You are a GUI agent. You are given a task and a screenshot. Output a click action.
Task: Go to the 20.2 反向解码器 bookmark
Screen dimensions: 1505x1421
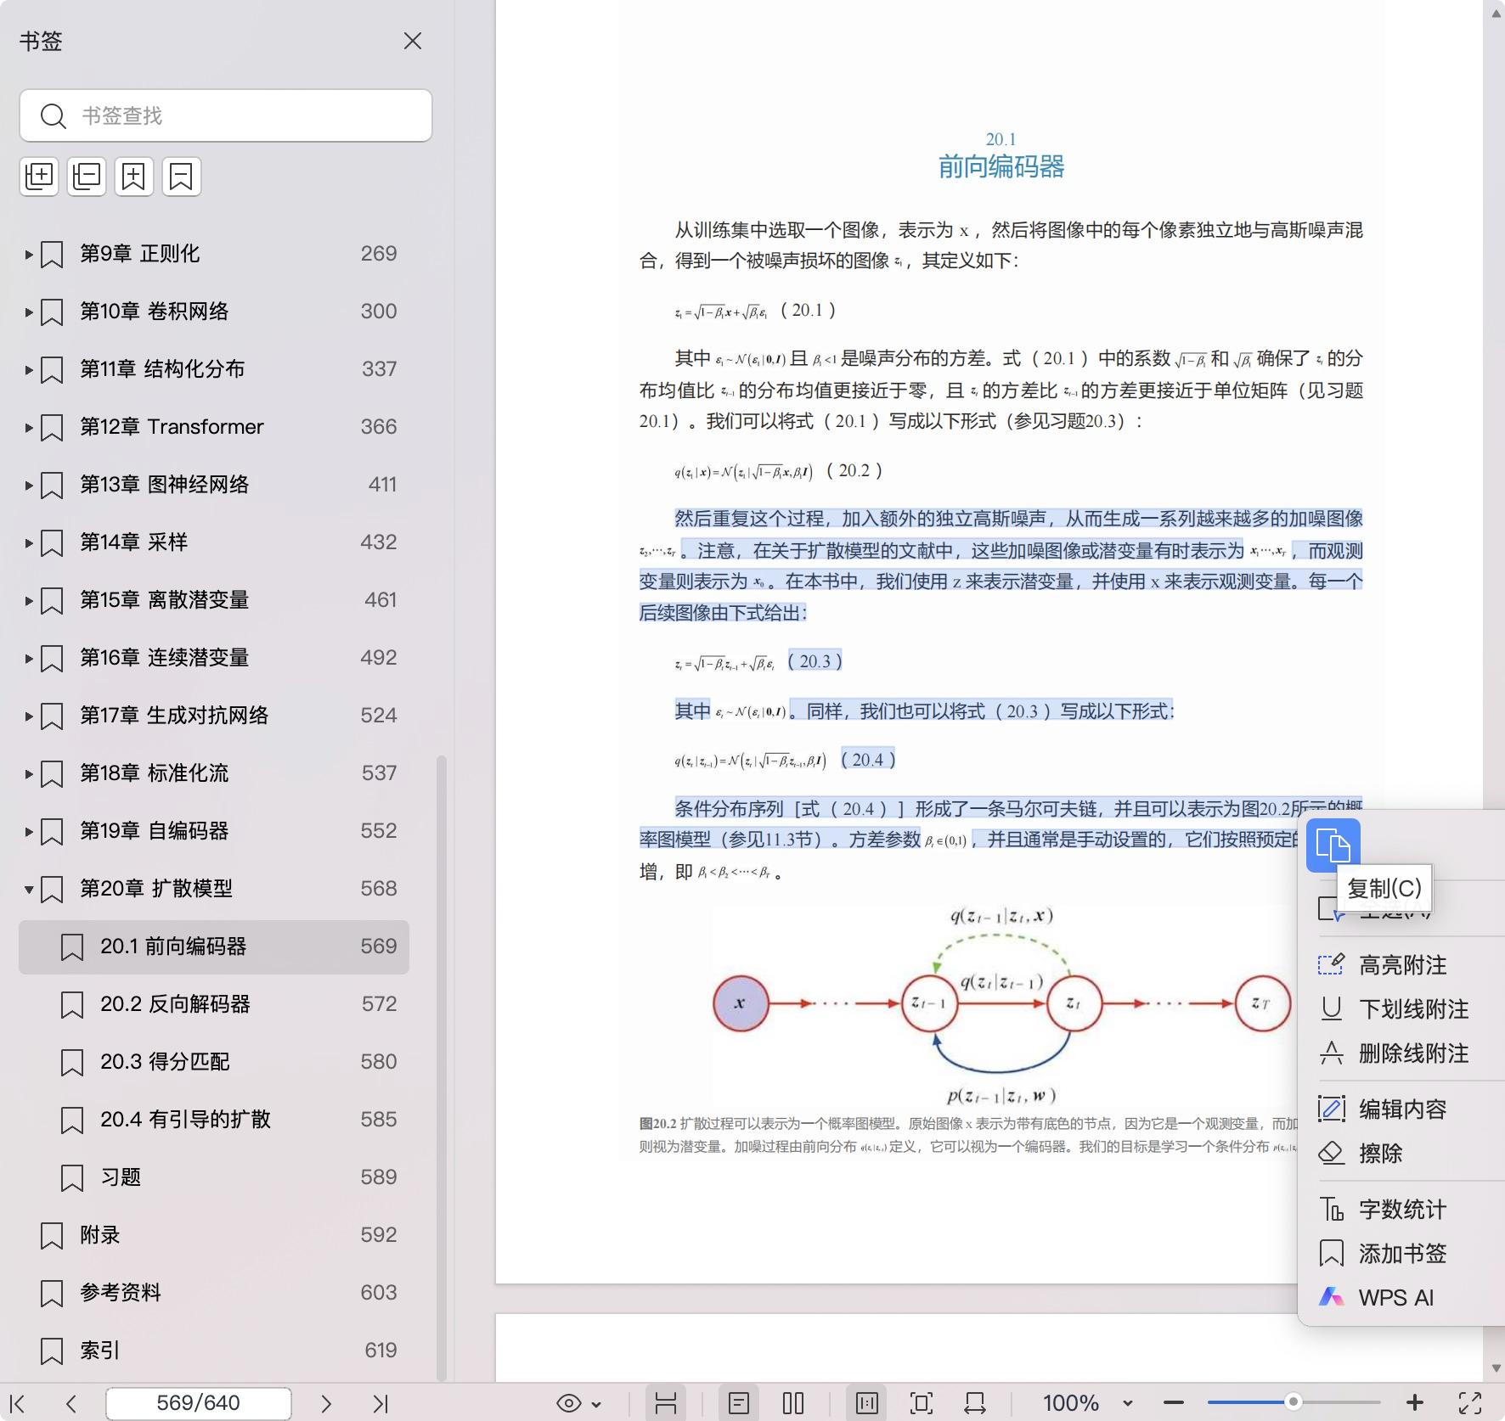click(x=175, y=1004)
